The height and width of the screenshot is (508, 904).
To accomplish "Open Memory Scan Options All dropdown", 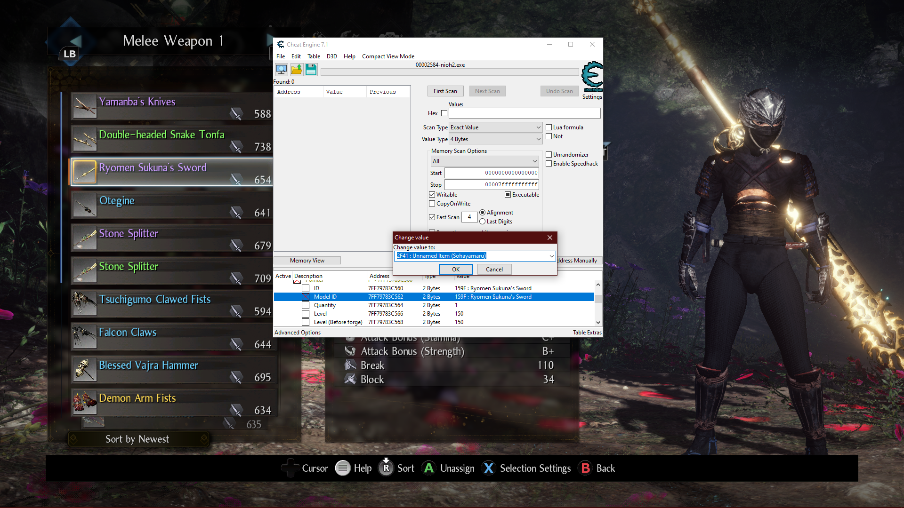I will click(484, 161).
